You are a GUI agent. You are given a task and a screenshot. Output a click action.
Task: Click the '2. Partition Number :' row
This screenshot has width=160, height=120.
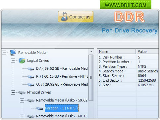pyautogui.click(x=128, y=62)
